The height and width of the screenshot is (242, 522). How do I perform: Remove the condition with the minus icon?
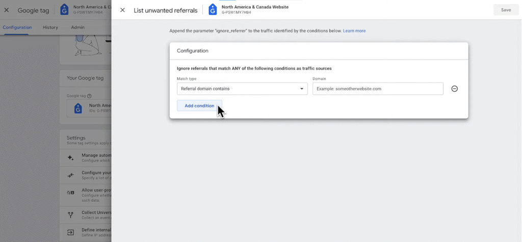(x=454, y=89)
